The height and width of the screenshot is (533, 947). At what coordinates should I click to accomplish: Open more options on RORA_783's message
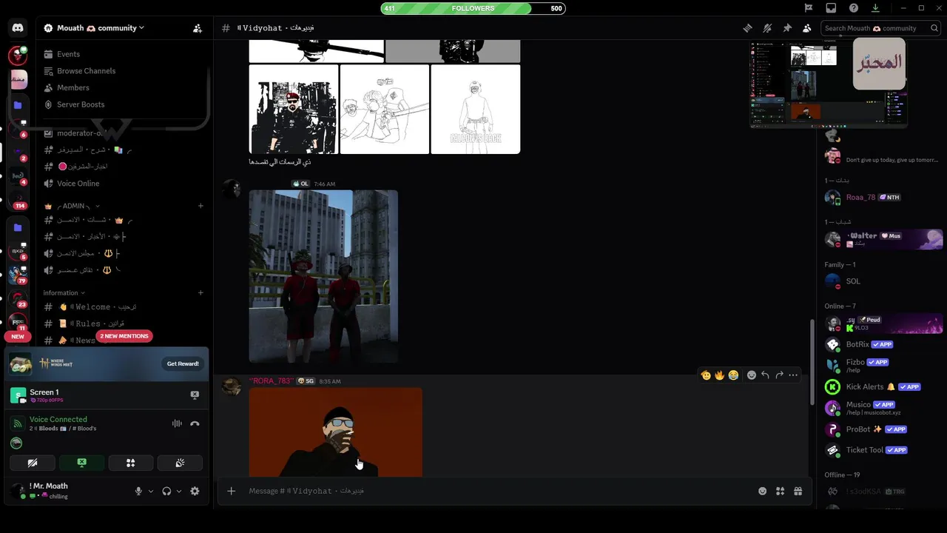tap(793, 375)
